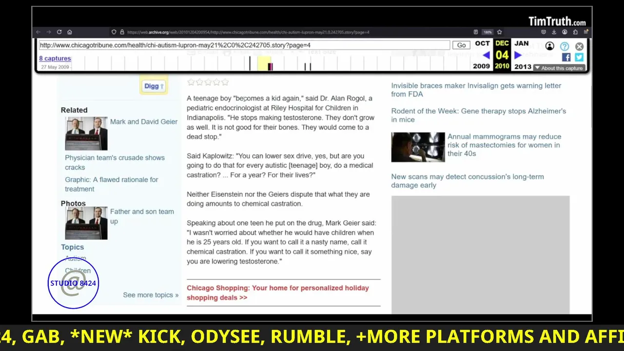
Task: Click the Pocket save icon in toolbar
Action: [544, 32]
